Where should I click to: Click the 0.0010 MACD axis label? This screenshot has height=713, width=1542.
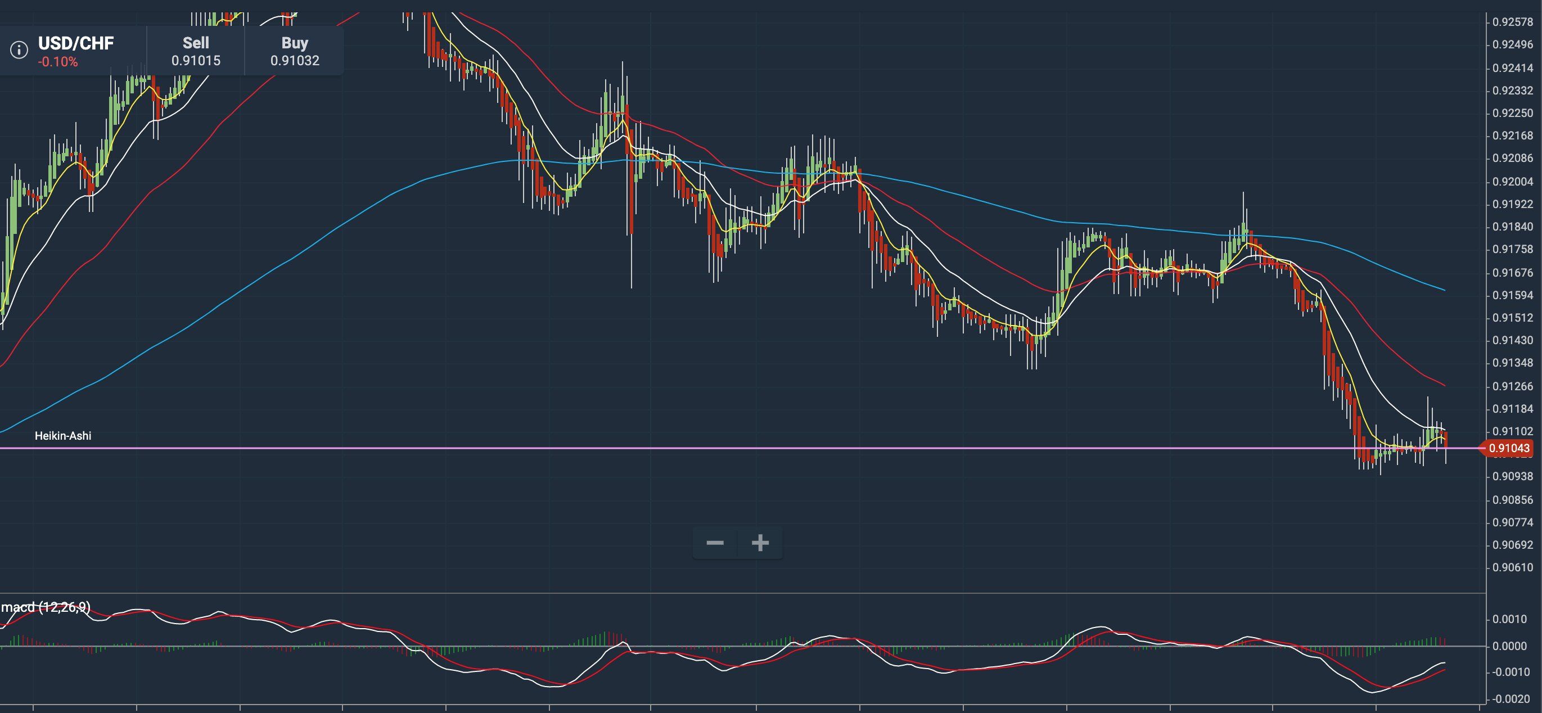(x=1509, y=619)
